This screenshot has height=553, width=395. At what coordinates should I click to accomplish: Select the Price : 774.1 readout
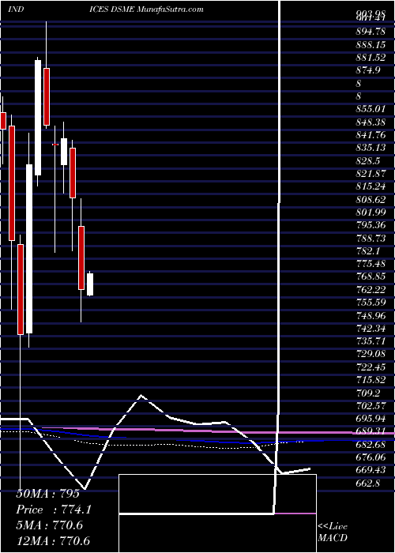(x=54, y=510)
